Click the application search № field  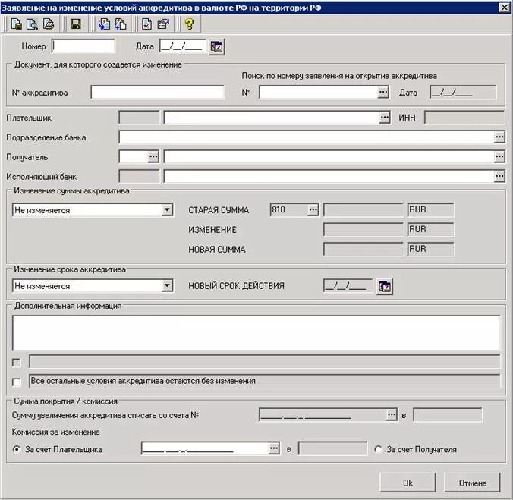(318, 93)
